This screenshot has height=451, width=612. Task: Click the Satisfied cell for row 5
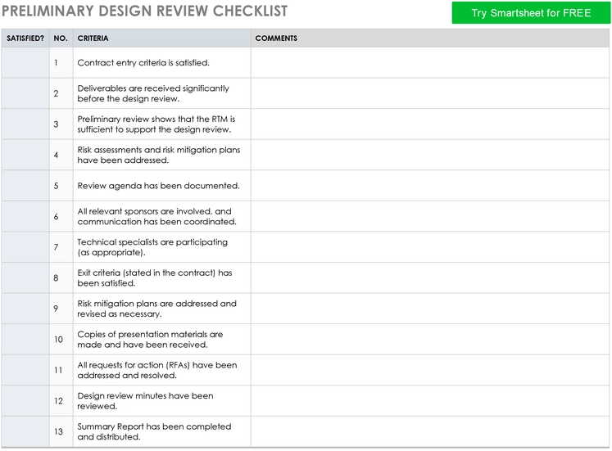(25, 186)
